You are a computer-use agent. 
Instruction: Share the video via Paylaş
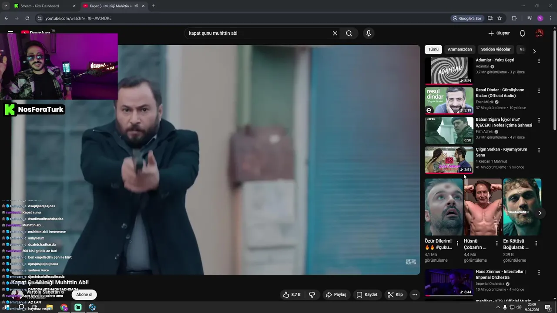pyautogui.click(x=336, y=295)
